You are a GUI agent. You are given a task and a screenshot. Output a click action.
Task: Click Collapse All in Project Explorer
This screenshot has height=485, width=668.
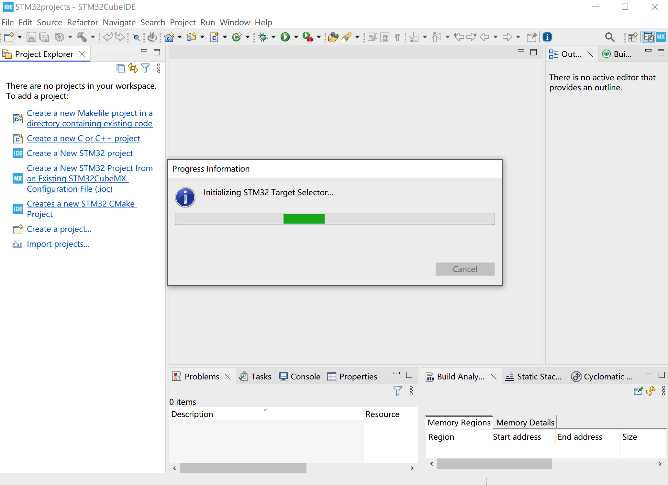pyautogui.click(x=120, y=68)
